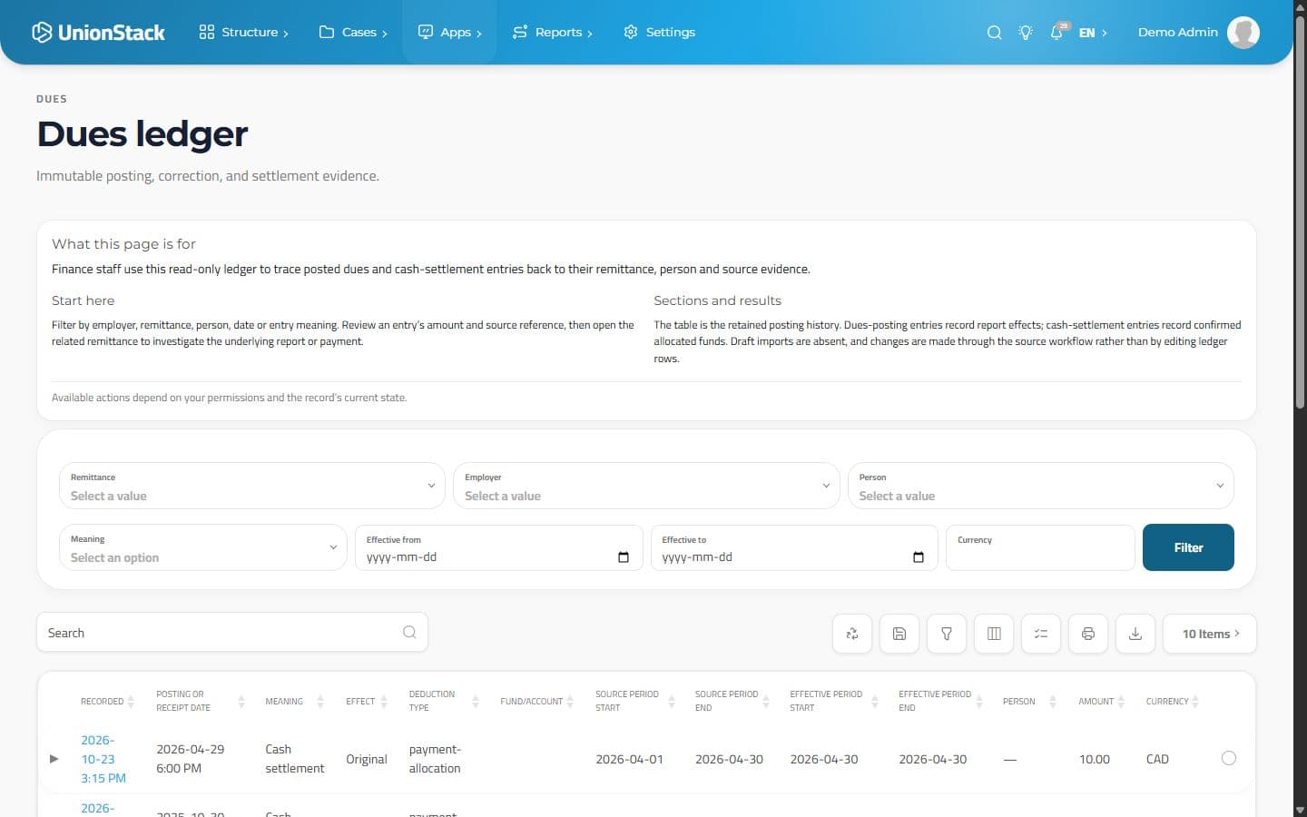Open the Reports menu
Viewport: 1307px width, 817px height.
[x=552, y=33]
